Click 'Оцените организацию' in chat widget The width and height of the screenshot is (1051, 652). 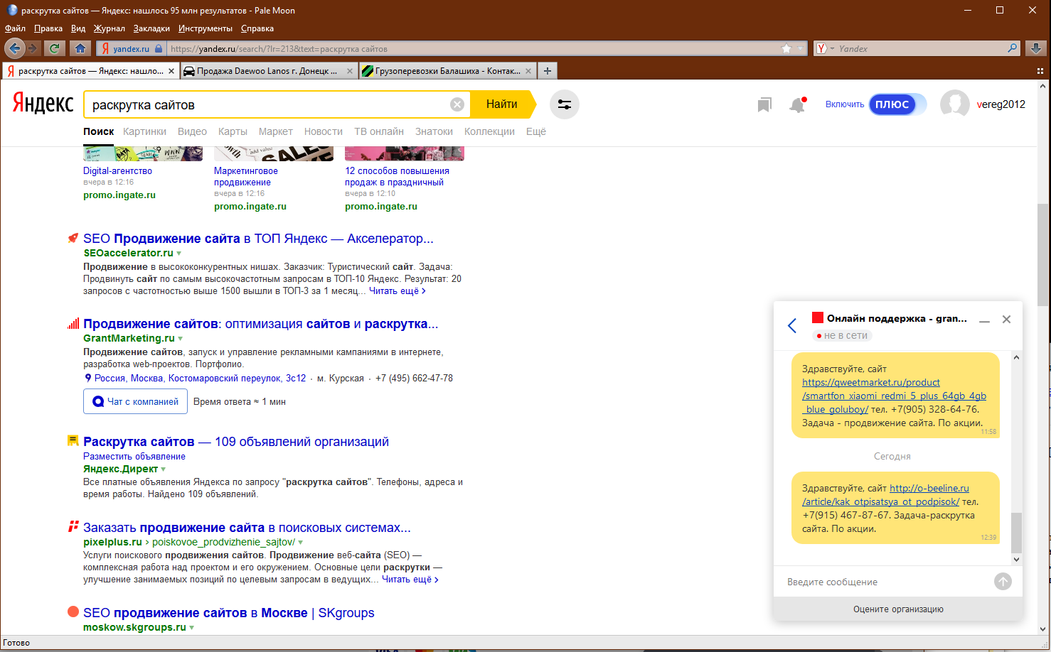pyautogui.click(x=898, y=609)
